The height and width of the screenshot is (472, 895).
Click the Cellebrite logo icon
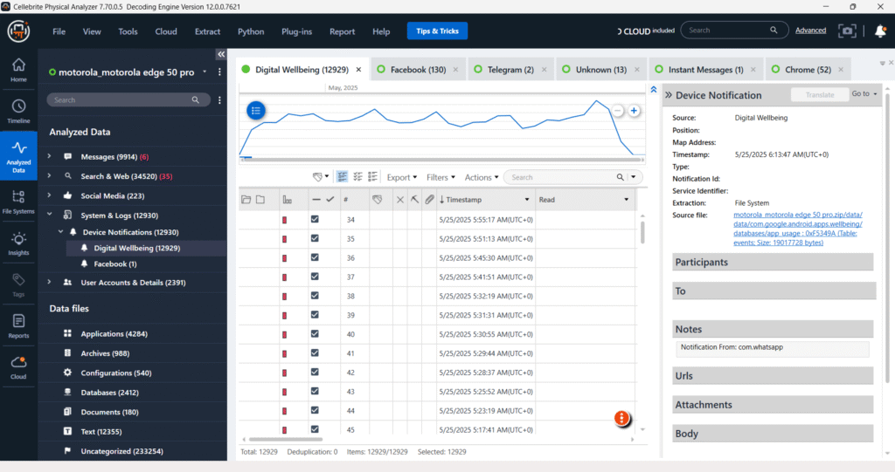coord(18,31)
